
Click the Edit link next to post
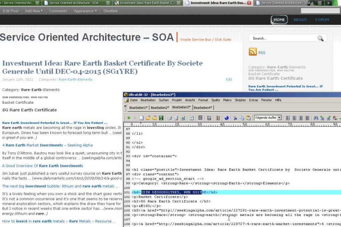point(229,79)
